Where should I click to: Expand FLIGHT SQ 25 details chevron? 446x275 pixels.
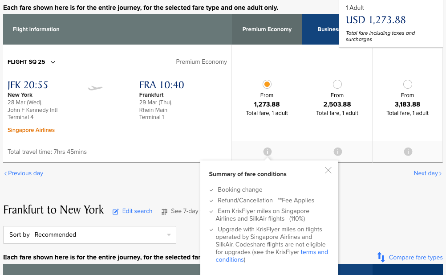tap(53, 62)
